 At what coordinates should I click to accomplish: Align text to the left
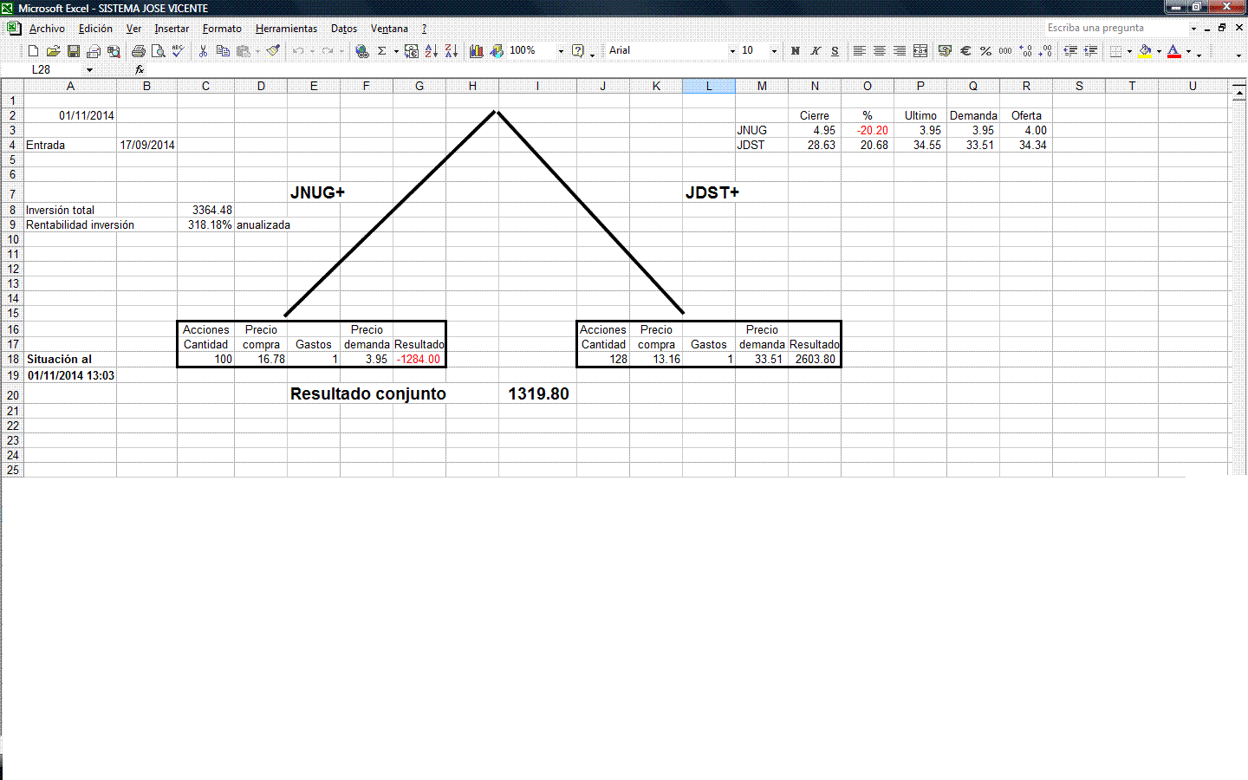click(859, 51)
